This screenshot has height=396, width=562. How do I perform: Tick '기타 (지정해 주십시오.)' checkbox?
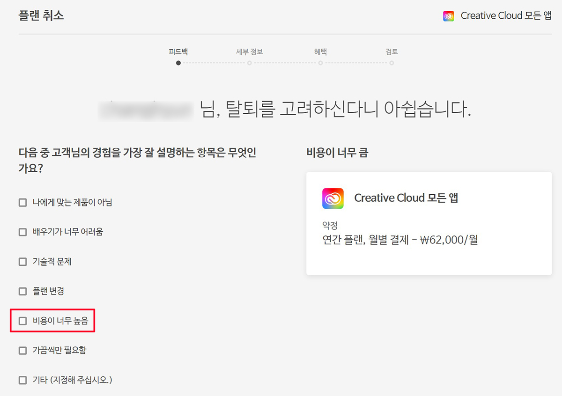point(22,380)
